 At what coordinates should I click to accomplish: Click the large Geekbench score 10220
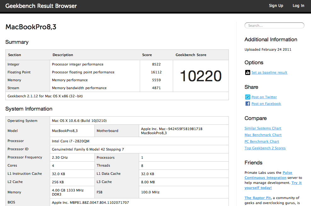click(201, 76)
